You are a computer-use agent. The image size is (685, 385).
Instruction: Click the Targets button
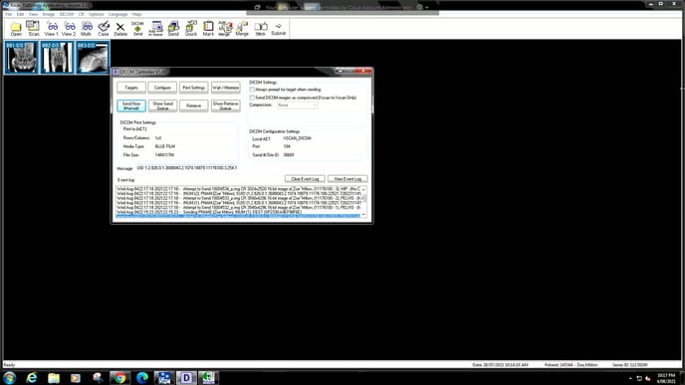131,88
